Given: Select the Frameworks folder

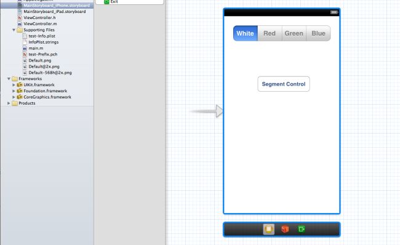Looking at the screenshot, I should pyautogui.click(x=30, y=79).
